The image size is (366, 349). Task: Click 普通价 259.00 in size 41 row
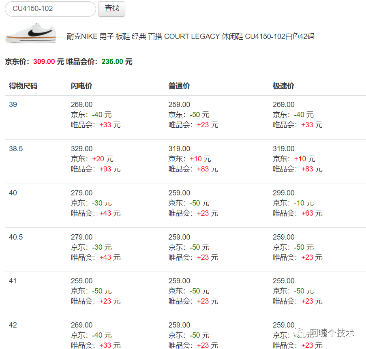(x=179, y=280)
